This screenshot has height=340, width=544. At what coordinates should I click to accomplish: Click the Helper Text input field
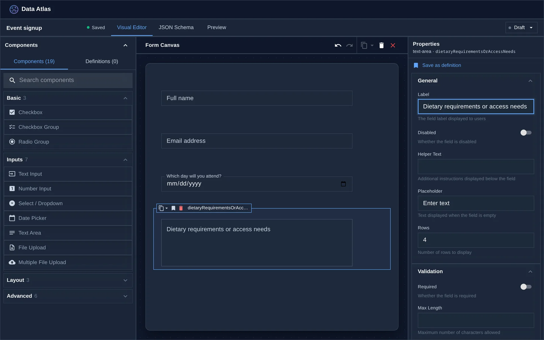click(x=476, y=167)
